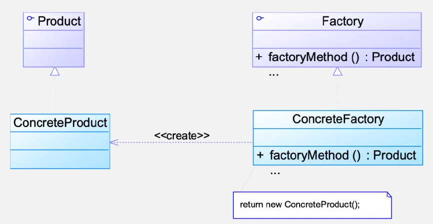
Task: Click factoryMethod () : Product in ConcreteFactory
Action: tap(343, 155)
